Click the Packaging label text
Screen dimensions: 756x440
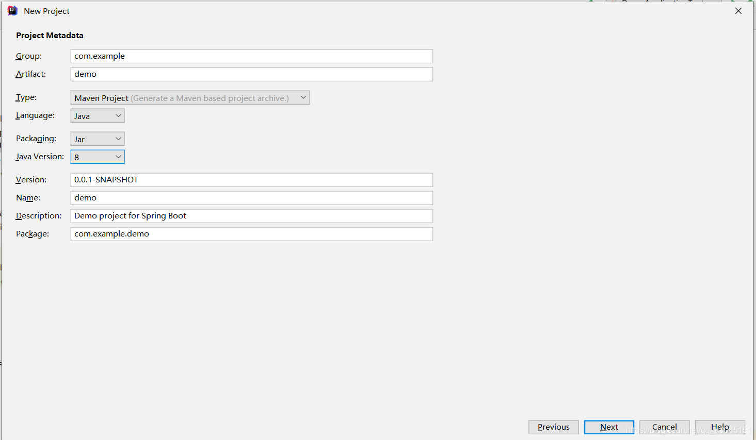pyautogui.click(x=36, y=139)
